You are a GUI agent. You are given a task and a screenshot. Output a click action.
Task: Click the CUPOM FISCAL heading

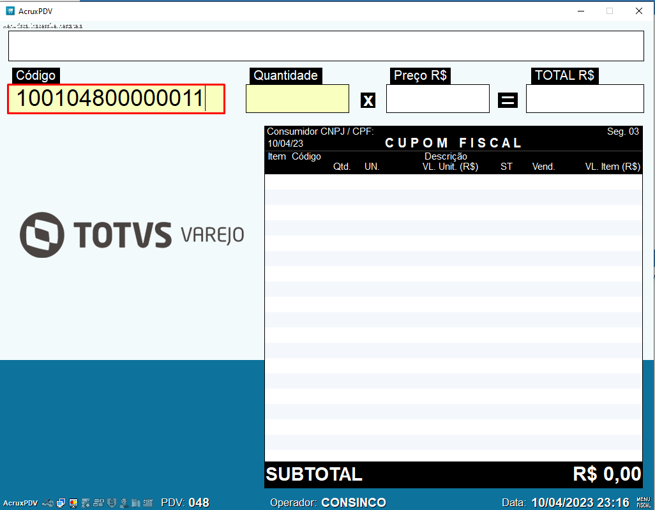(453, 143)
